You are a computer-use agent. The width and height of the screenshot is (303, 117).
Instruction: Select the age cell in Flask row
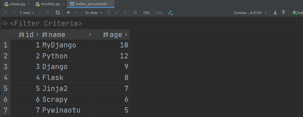(x=112, y=78)
